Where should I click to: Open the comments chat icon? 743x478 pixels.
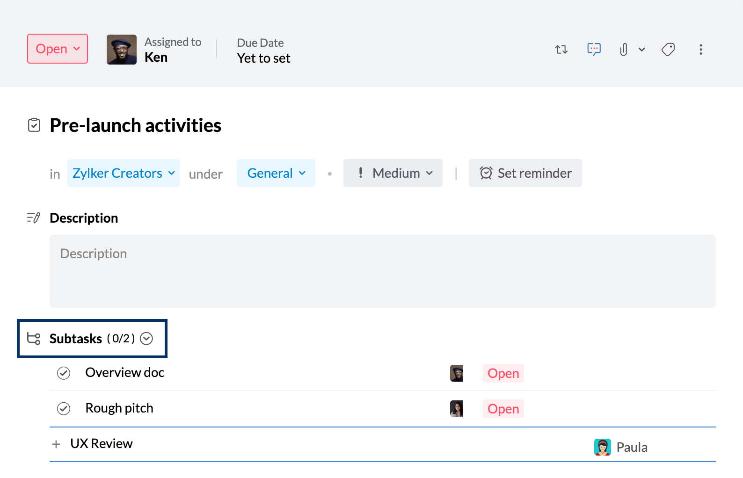(x=594, y=49)
